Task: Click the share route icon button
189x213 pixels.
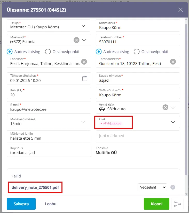Action: pos(177,204)
